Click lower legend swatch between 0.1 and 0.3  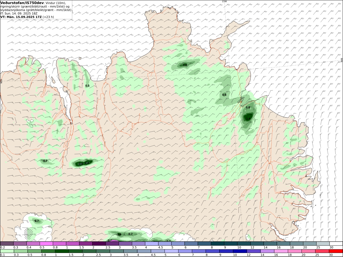pyautogui.click(x=7, y=251)
